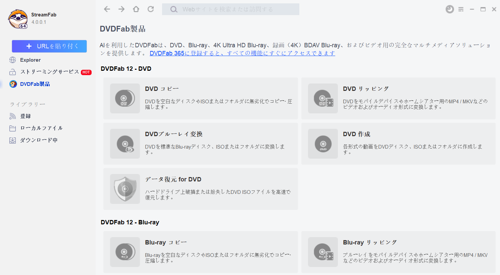Open the DVDFab 365 registration link

pos(242,53)
